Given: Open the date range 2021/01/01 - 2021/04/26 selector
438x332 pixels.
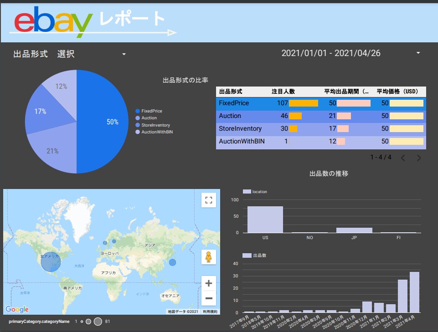Looking at the screenshot, I should [350, 53].
